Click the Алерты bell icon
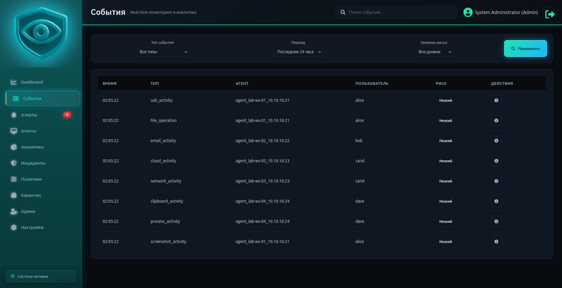The width and height of the screenshot is (562, 288). pyautogui.click(x=14, y=115)
